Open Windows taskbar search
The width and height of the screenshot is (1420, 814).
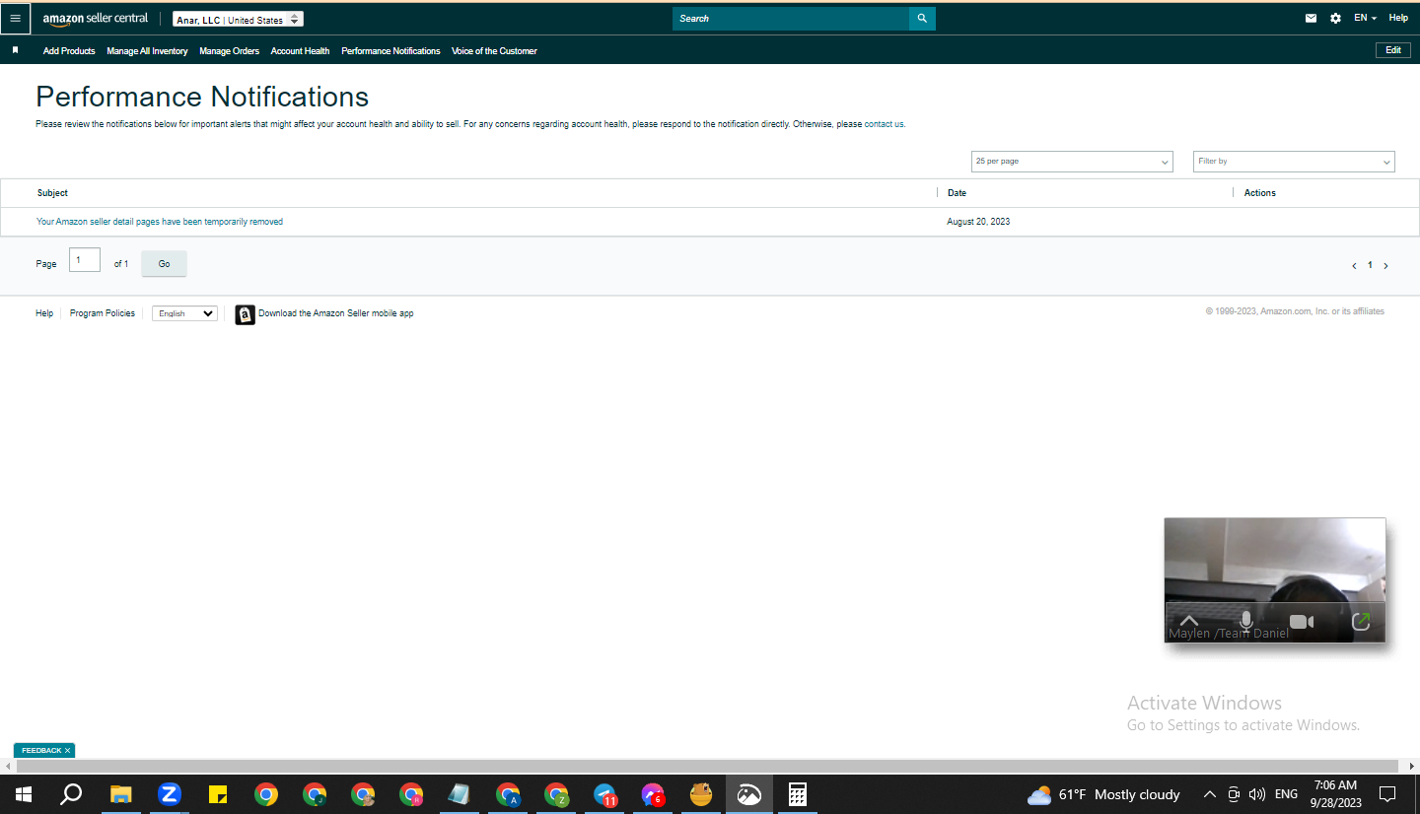coord(71,794)
